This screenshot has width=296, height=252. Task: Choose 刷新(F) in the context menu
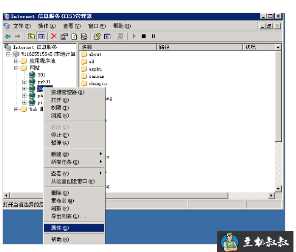point(74,209)
